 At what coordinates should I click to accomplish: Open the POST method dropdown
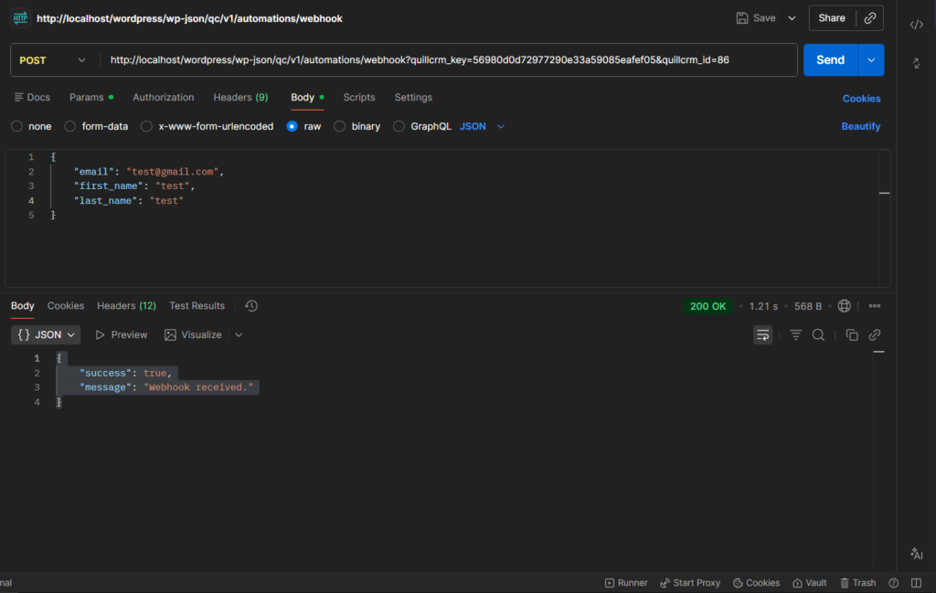pos(55,60)
